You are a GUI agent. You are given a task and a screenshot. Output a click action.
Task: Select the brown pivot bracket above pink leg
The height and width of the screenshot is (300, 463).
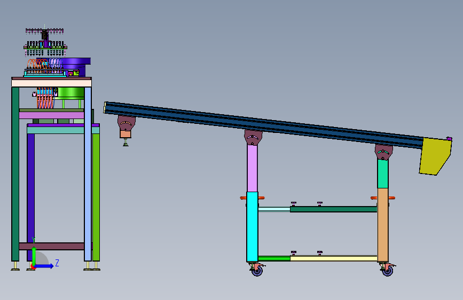[253, 137]
